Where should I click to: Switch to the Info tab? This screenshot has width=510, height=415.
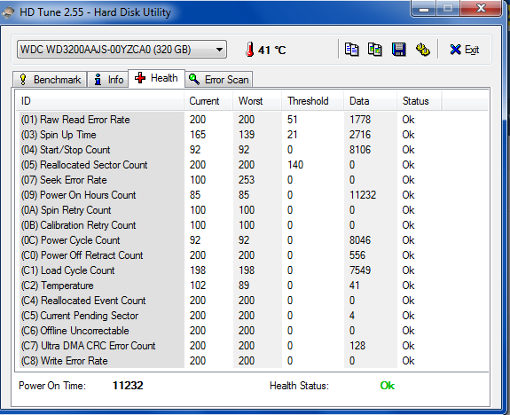click(x=108, y=80)
